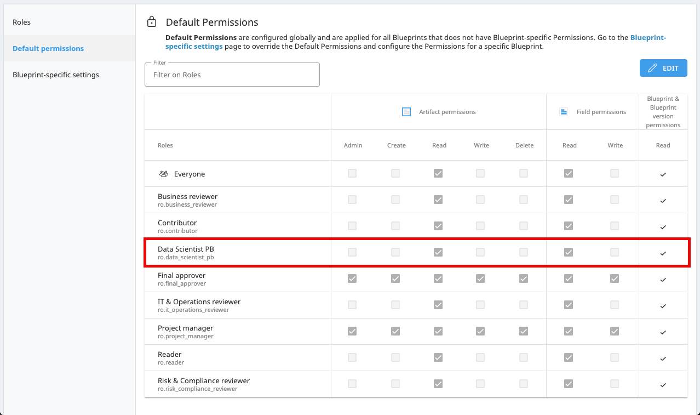Enable Field Write permission for Data Scientist PB
Viewport: 700px width, 415px height.
[x=614, y=252]
